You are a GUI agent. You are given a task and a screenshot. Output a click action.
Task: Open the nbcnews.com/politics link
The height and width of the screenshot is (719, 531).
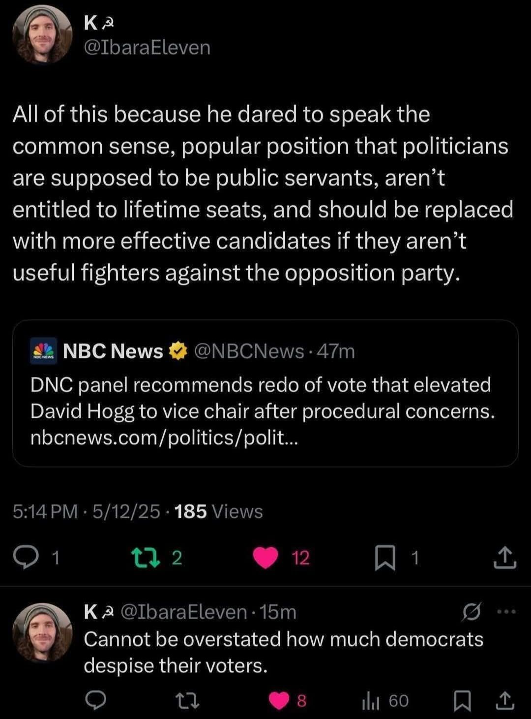click(164, 437)
